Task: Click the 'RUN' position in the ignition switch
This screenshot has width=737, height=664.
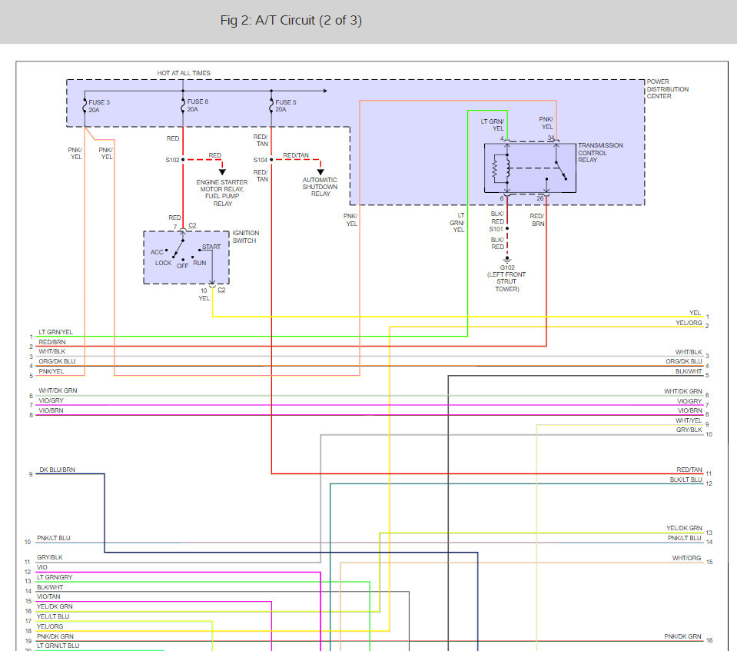Action: coord(199,263)
